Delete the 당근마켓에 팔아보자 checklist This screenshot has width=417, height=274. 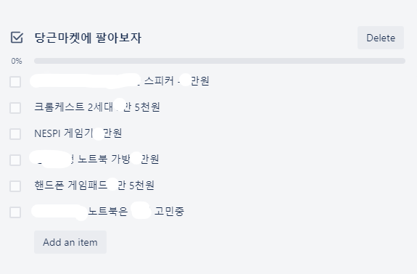point(381,38)
